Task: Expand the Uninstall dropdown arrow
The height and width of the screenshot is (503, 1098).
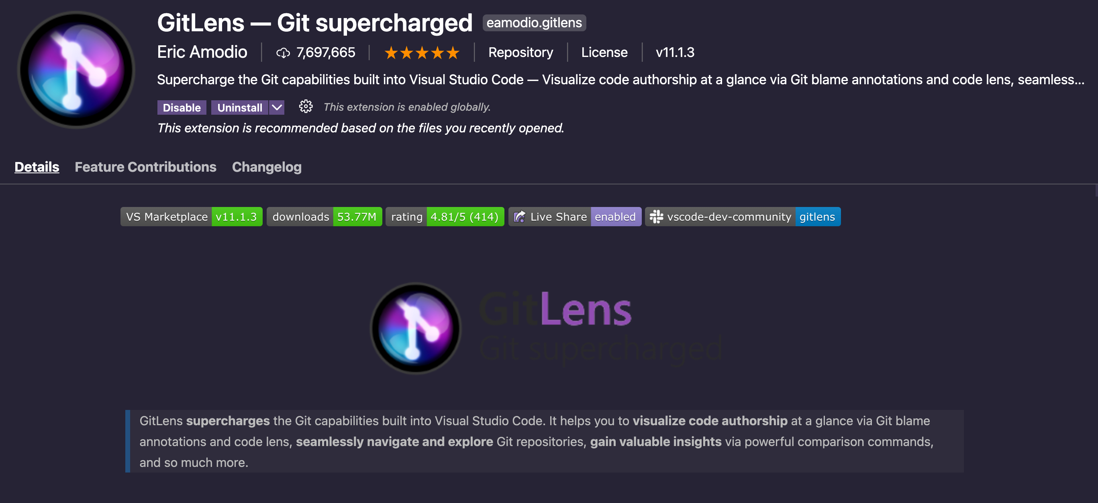Action: (277, 107)
